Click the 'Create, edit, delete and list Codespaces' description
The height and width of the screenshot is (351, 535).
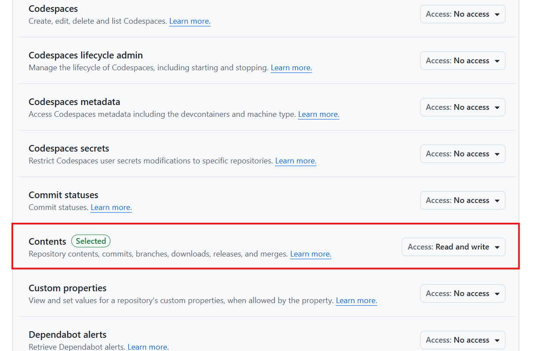[98, 21]
